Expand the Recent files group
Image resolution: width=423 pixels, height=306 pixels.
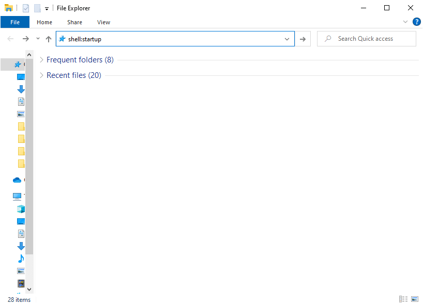pos(42,75)
